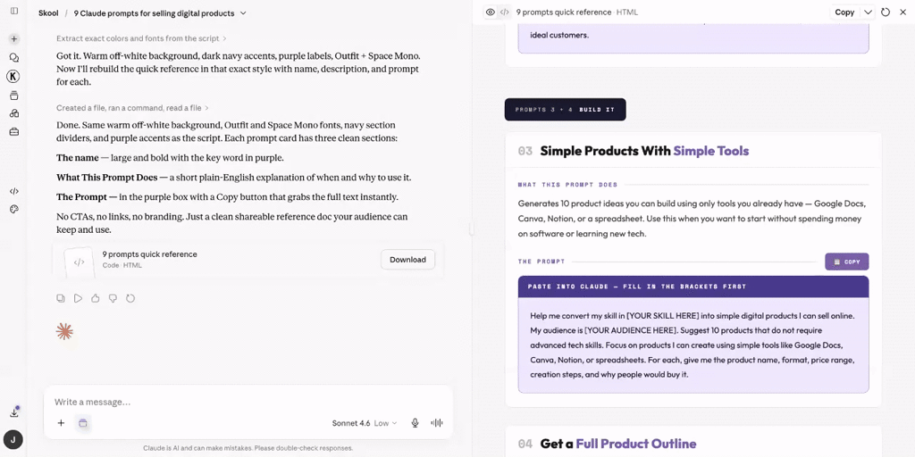Open the J user avatar
Viewport: 915px width, 457px height.
coord(13,439)
